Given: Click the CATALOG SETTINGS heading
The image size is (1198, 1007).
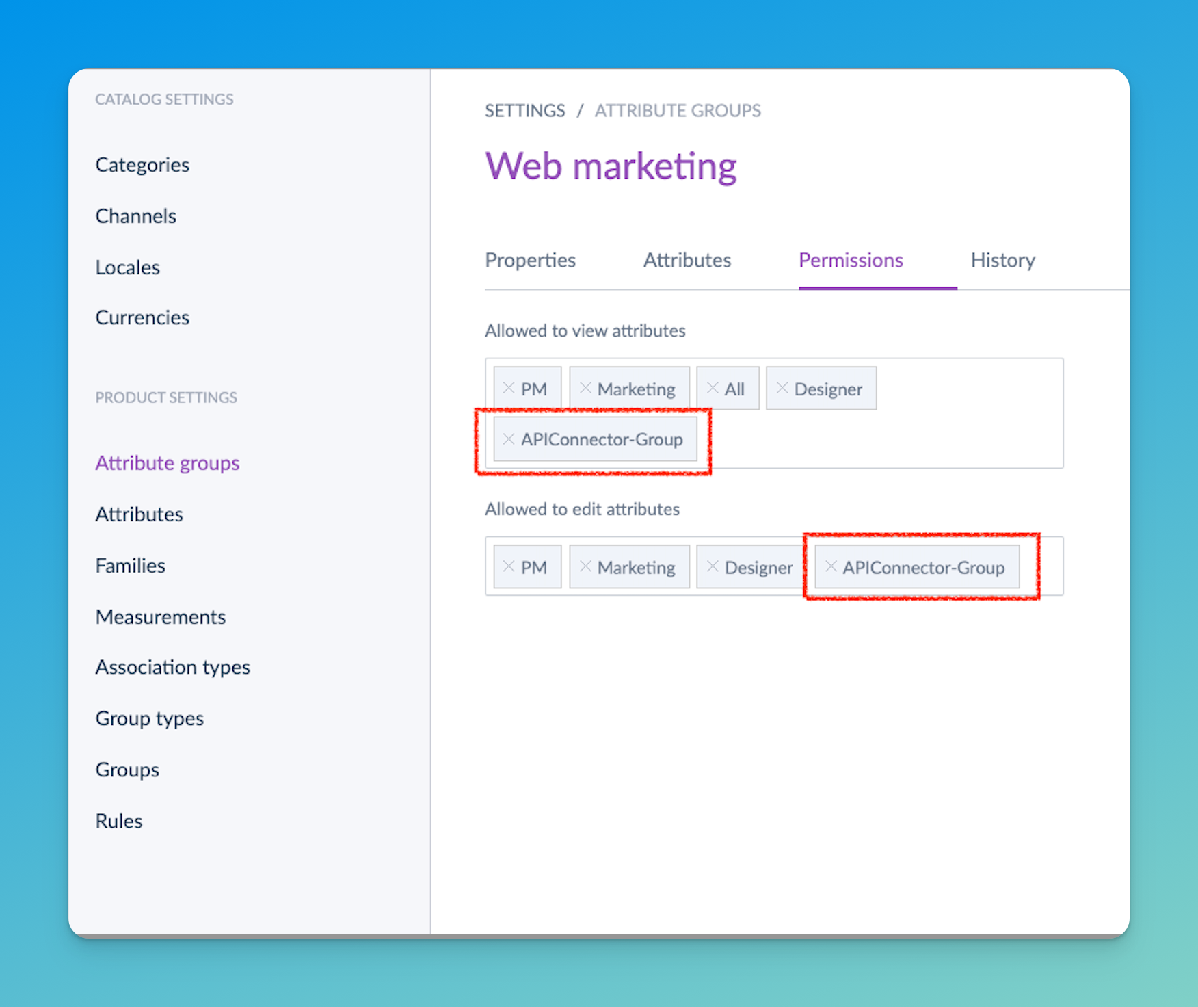Looking at the screenshot, I should click(164, 99).
